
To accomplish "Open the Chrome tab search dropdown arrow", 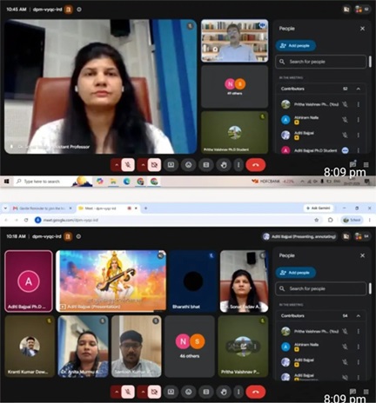I will 5,208.
